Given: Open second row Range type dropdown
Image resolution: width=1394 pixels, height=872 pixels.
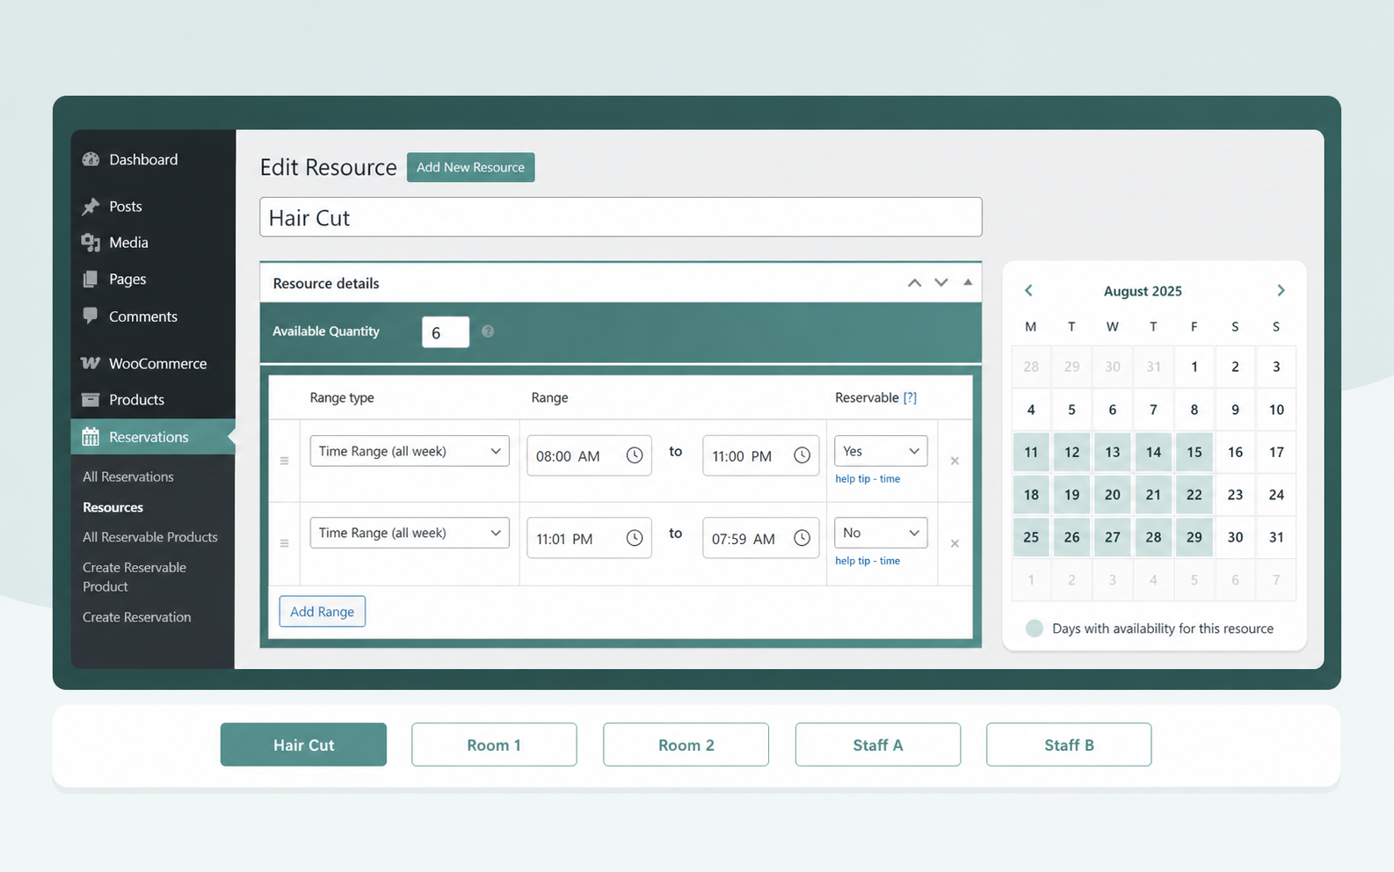Looking at the screenshot, I should pos(410,533).
